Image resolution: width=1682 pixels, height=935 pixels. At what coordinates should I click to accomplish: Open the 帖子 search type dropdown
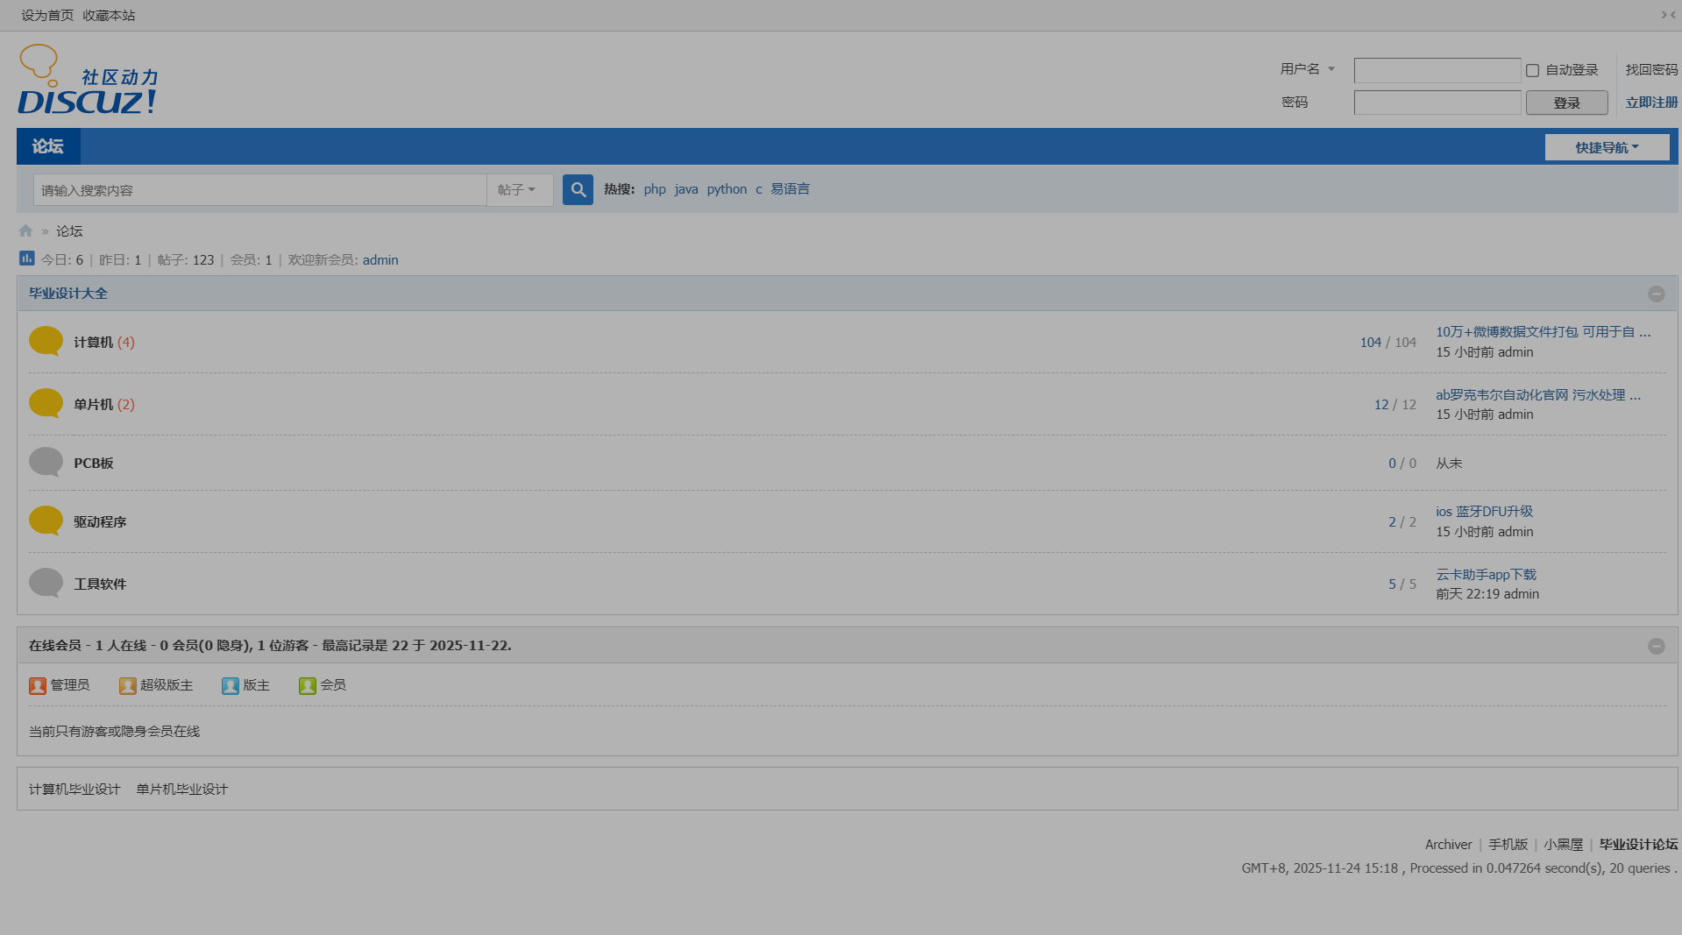click(517, 190)
